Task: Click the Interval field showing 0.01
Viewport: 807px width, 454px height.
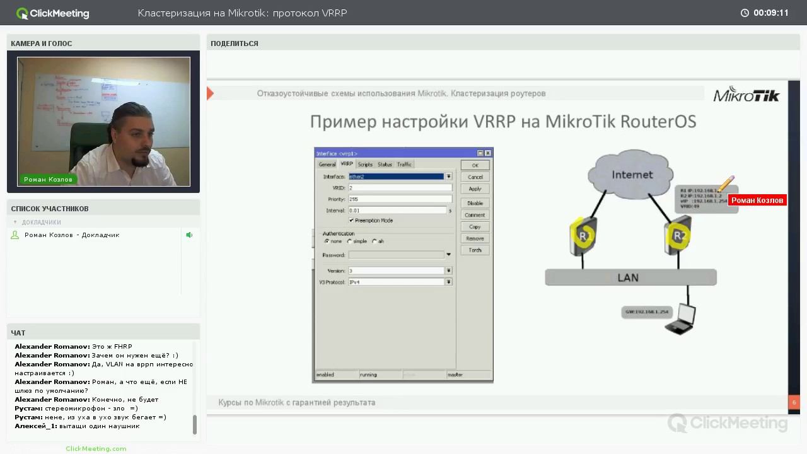Action: tap(397, 211)
